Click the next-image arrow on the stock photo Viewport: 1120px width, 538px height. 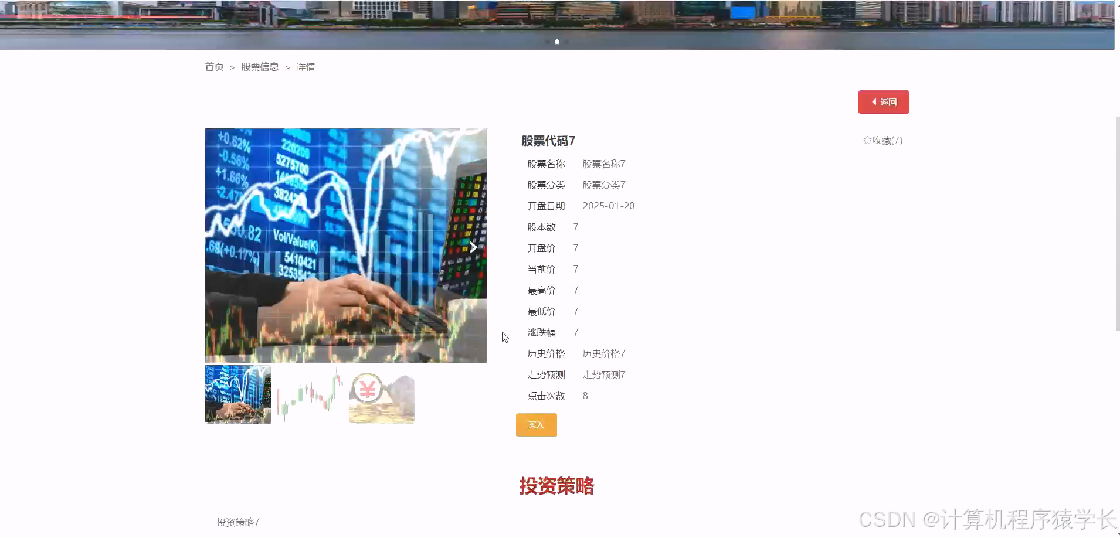pyautogui.click(x=473, y=247)
